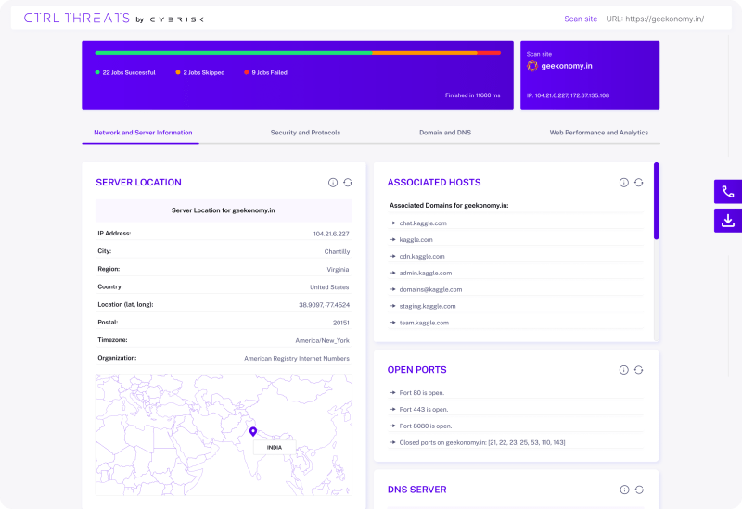This screenshot has height=509, width=742.
Task: Click 'Server Location for geekonomy.in' header
Action: point(224,210)
